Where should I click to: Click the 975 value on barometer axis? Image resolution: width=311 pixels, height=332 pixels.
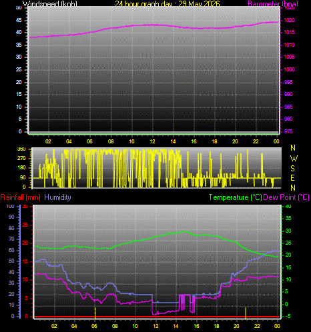[288, 131]
